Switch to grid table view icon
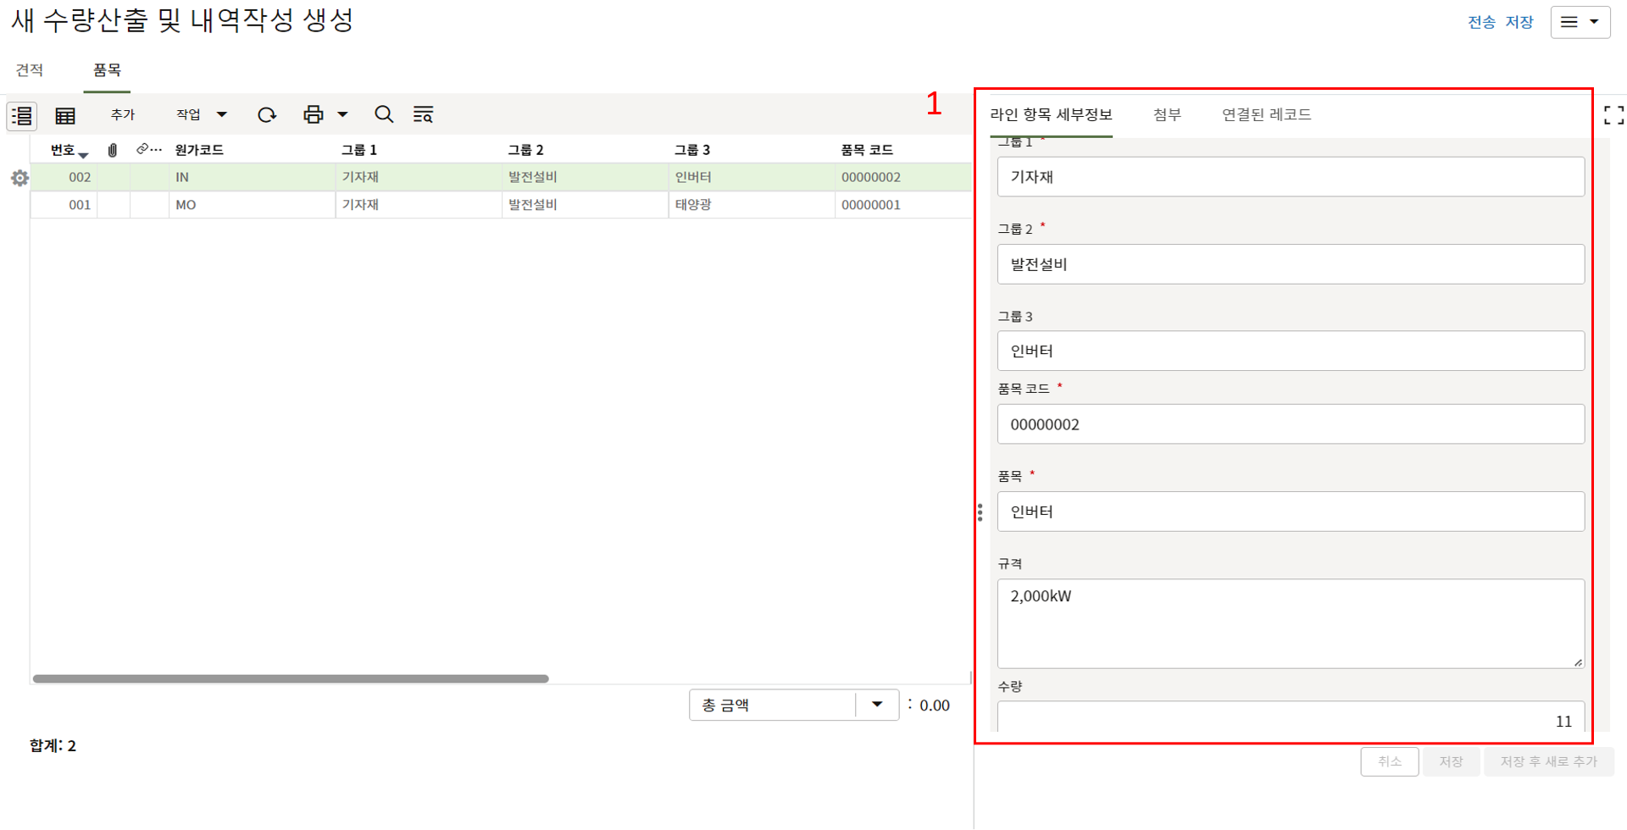The height and width of the screenshot is (830, 1627). point(65,115)
